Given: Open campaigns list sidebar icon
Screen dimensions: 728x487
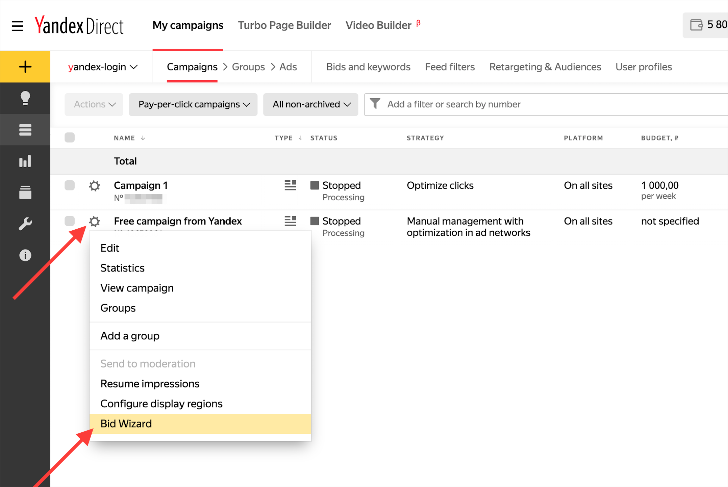Looking at the screenshot, I should (25, 130).
